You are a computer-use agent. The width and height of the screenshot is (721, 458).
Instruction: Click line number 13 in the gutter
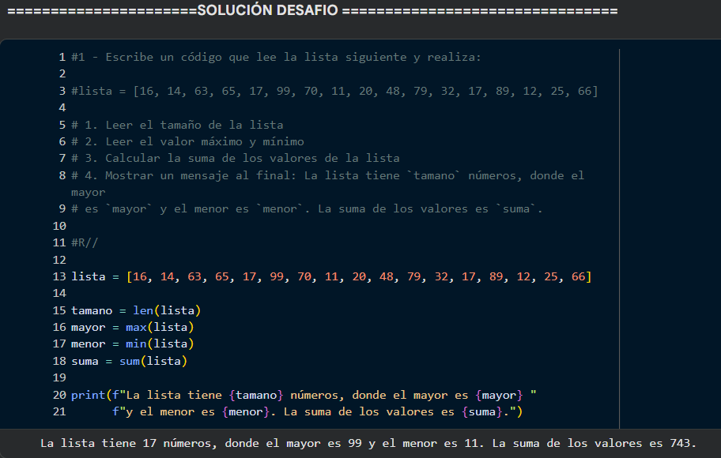tap(59, 276)
